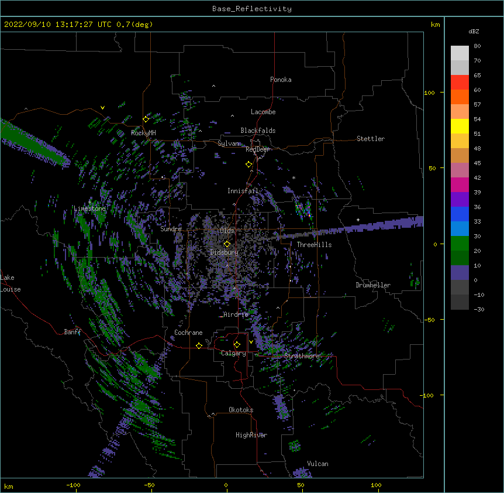
Task: Click the ThreeHills label
Action: 314,245
